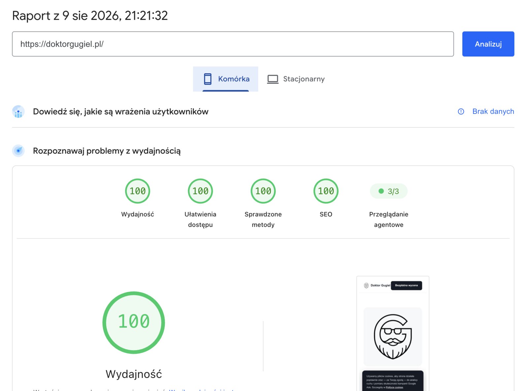Screen dimensions: 528x391
Task: Click the Ułatwienia dostępu label
Action: [200, 219]
